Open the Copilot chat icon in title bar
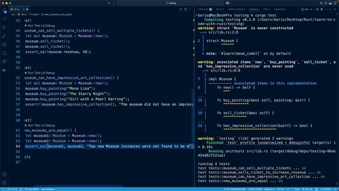The image size is (339, 191). (227, 3)
